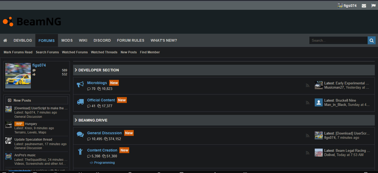This screenshot has height=173, width=378.
Task: Click the figs074 username in the sidebar
Action: tap(39, 65)
